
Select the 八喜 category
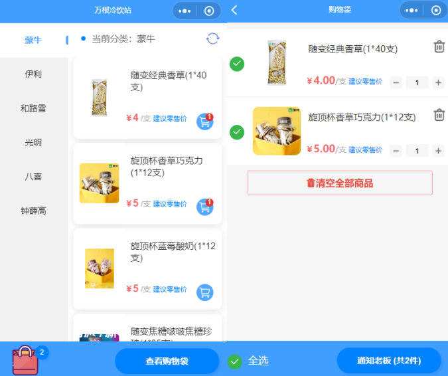click(33, 177)
